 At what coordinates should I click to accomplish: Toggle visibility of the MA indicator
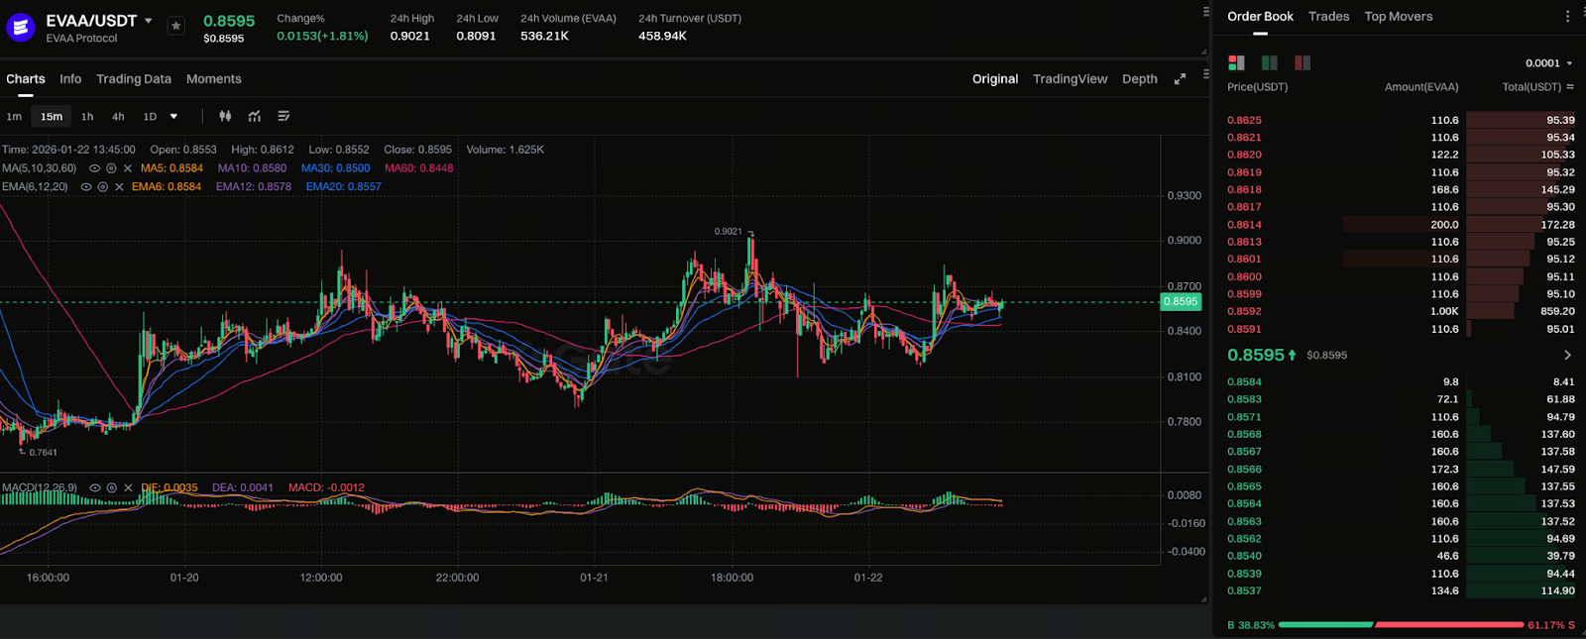(x=94, y=168)
